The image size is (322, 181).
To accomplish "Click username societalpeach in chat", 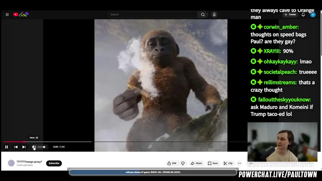I will (280, 72).
